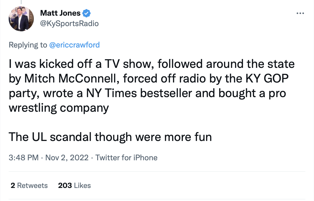Open the @ericcrawford mention link
314x201 pixels.
[74, 45]
